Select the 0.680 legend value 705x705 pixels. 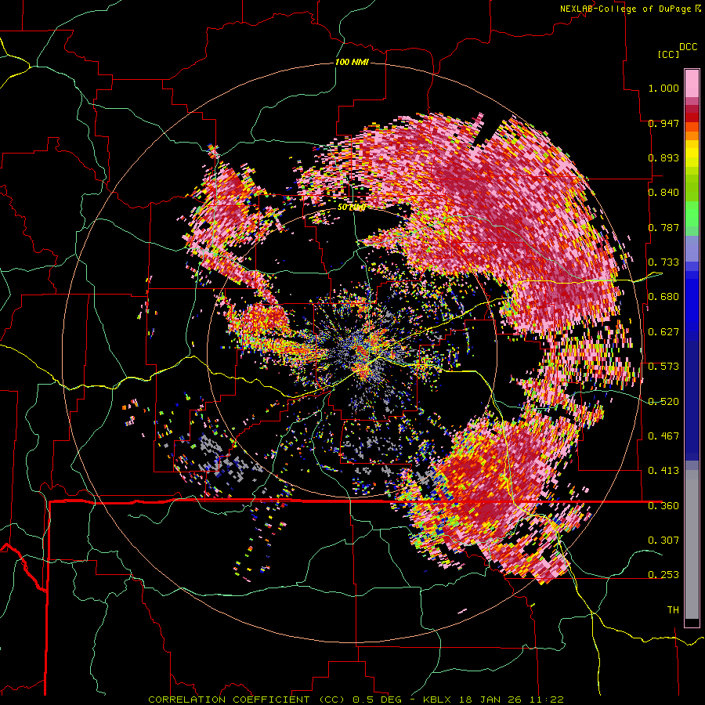click(663, 297)
